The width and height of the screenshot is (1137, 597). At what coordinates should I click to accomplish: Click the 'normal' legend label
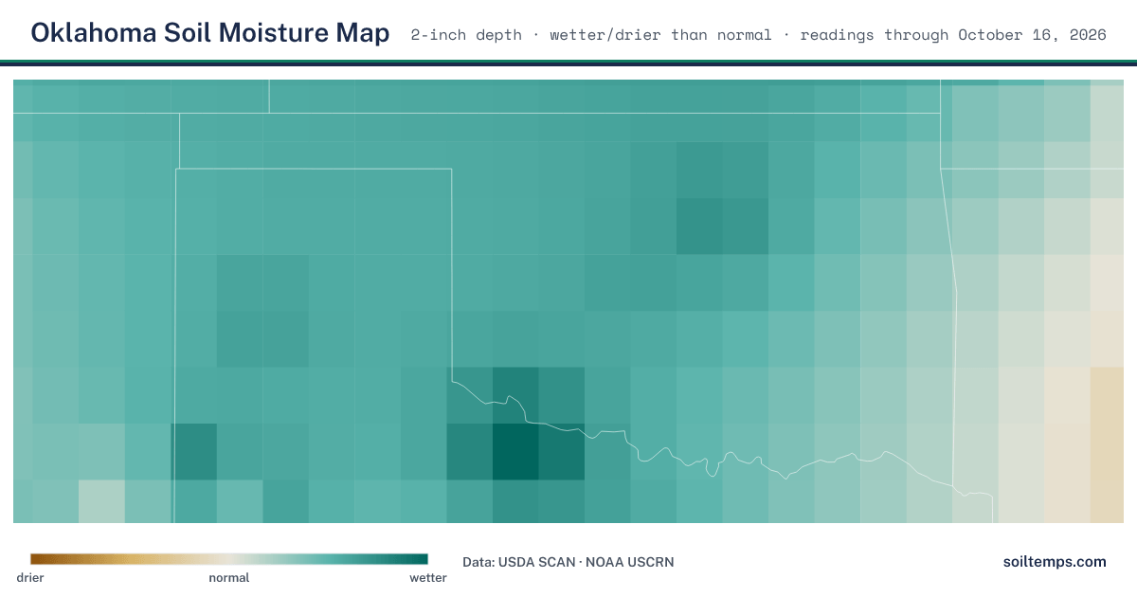pos(229,577)
